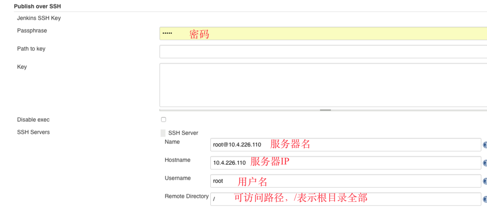
Task: Open help for the Username field
Action: pyautogui.click(x=485, y=181)
